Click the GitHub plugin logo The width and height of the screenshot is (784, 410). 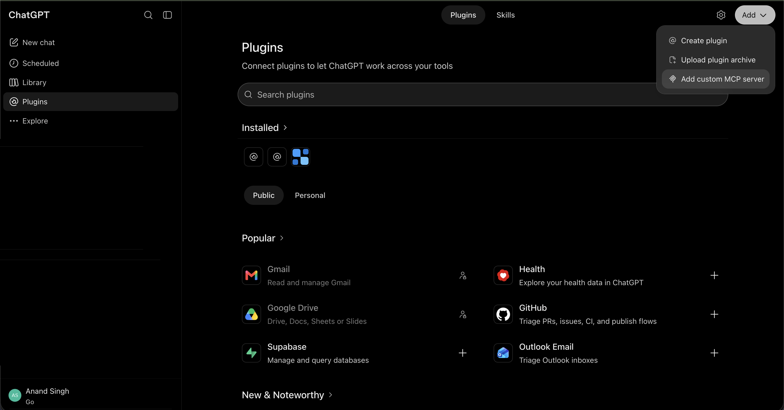click(503, 314)
